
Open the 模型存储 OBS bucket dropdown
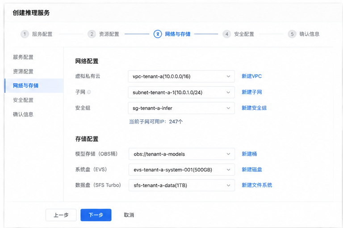click(x=182, y=154)
